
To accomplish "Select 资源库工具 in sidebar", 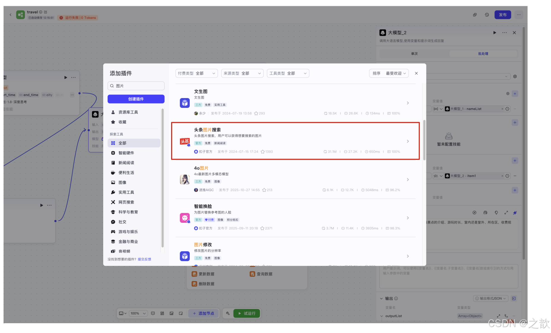I will [x=134, y=112].
